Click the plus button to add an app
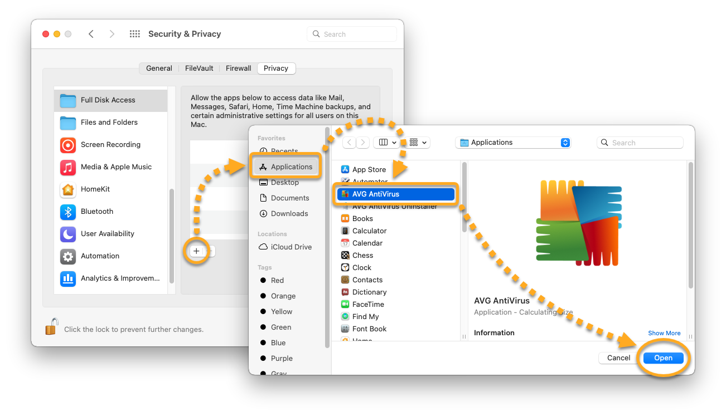The image size is (726, 416). [196, 251]
